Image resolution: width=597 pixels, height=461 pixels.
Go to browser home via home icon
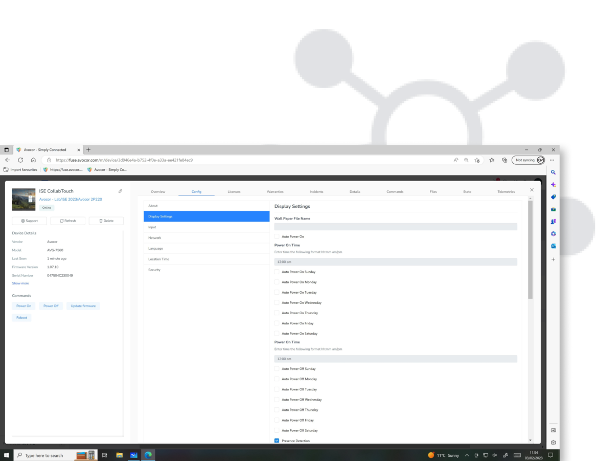click(x=32, y=160)
